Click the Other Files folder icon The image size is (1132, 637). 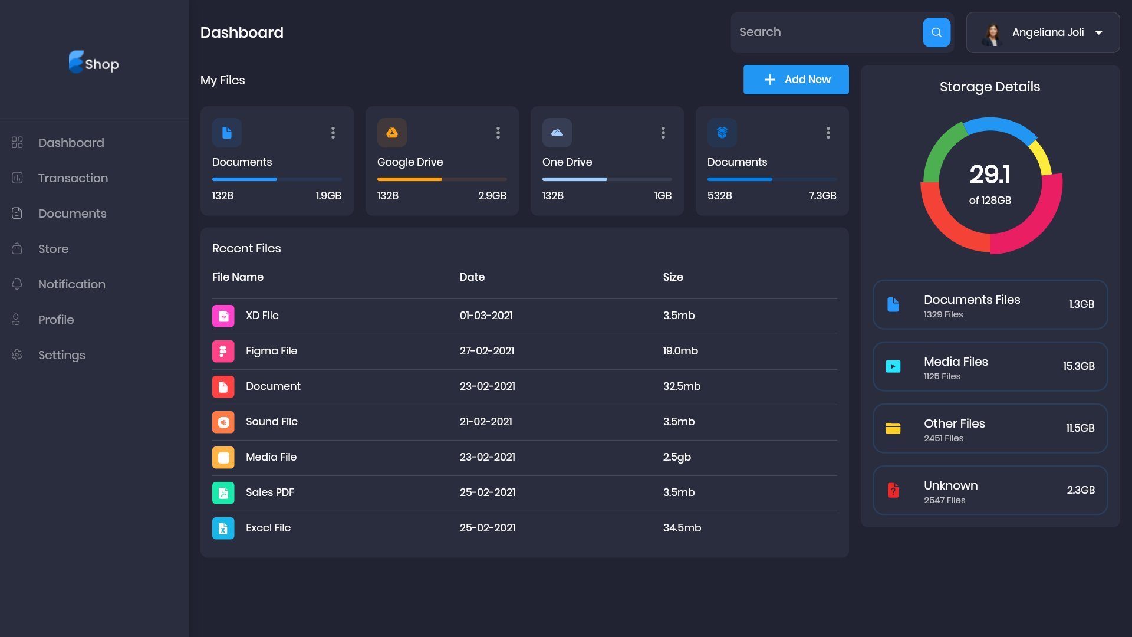[894, 428]
